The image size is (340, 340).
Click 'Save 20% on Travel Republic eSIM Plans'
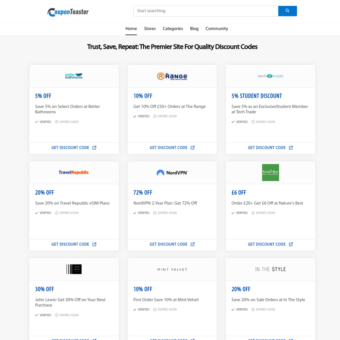[72, 203]
